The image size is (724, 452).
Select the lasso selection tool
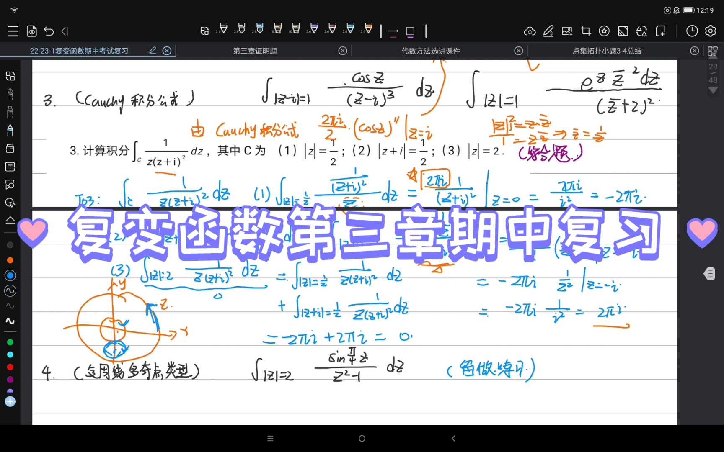10,203
